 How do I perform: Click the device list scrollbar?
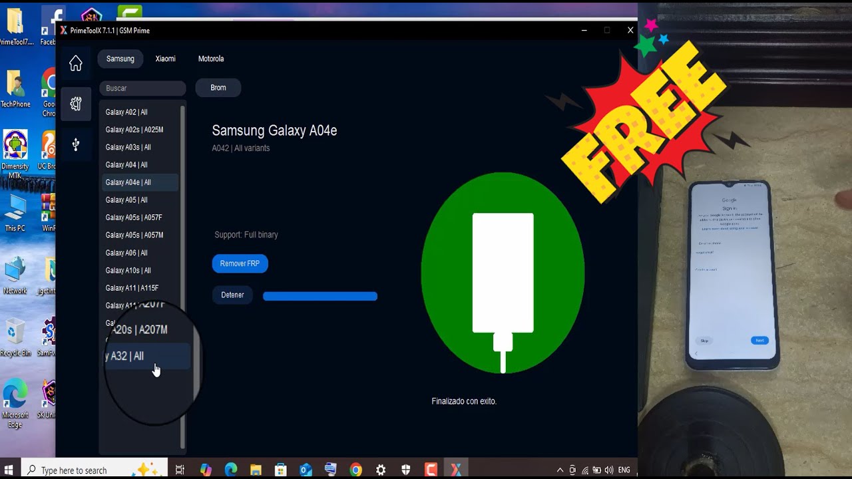(182, 276)
